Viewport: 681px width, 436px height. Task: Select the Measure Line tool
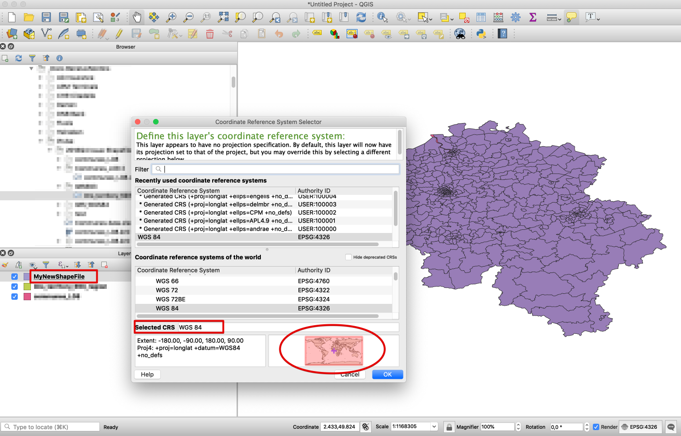click(551, 17)
